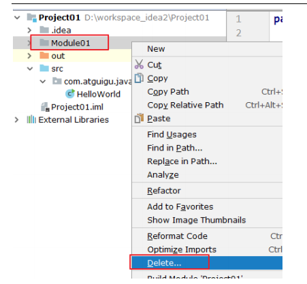Open the Analyze submenu
307x284 pixels.
coord(207,174)
